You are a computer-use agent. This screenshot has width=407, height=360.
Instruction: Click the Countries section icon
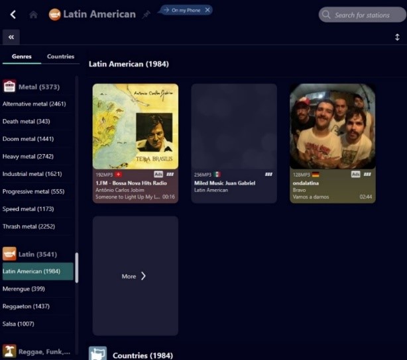pyautogui.click(x=98, y=354)
